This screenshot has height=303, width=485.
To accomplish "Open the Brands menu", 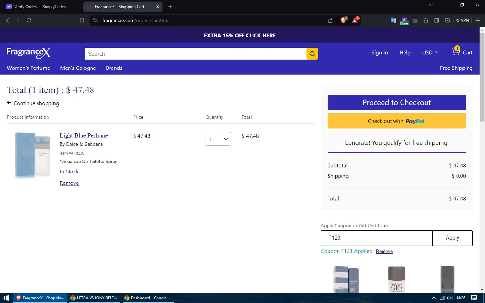I will tap(114, 68).
